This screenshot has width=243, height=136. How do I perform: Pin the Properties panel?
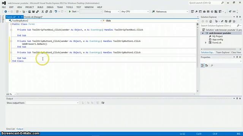click(237, 57)
